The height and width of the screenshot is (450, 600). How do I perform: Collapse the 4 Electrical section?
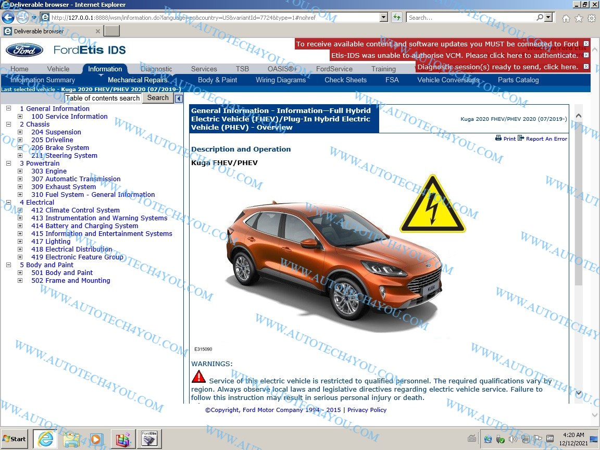[8, 203]
